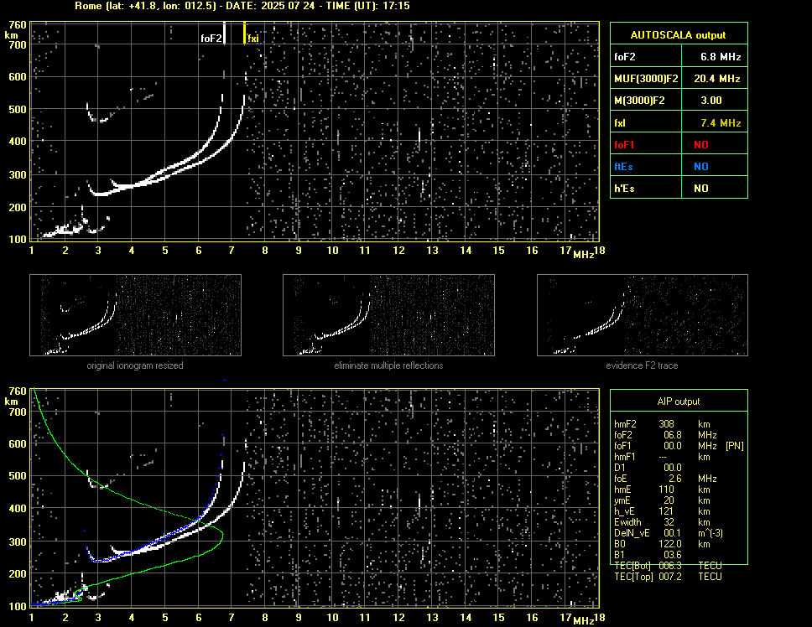Click the 'AIP output' header
The width and height of the screenshot is (812, 627).
[x=679, y=402]
